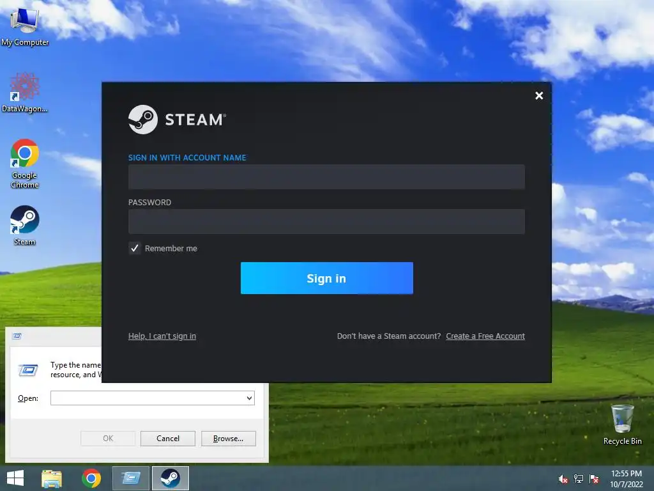Uncheck the Remember me checkbox
Screen dimensions: 654x491
coord(135,249)
